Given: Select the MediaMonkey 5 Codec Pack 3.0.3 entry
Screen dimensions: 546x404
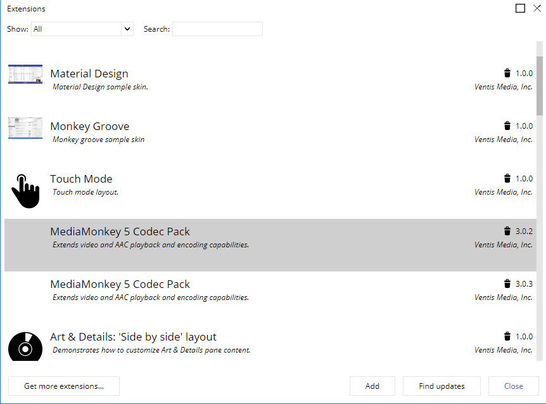Looking at the screenshot, I should pos(120,285).
